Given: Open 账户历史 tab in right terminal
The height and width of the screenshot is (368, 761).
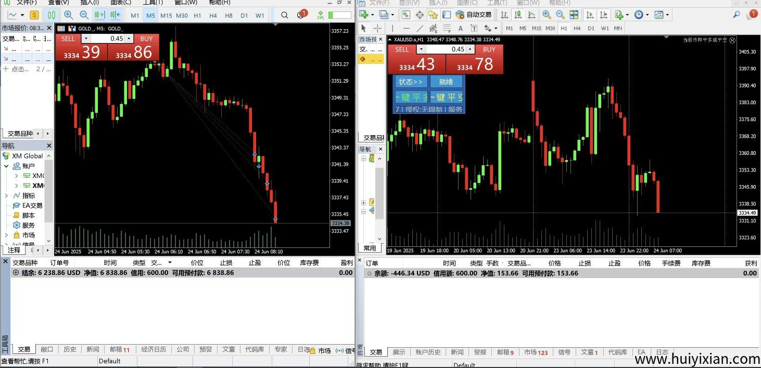Looking at the screenshot, I should click(x=428, y=352).
